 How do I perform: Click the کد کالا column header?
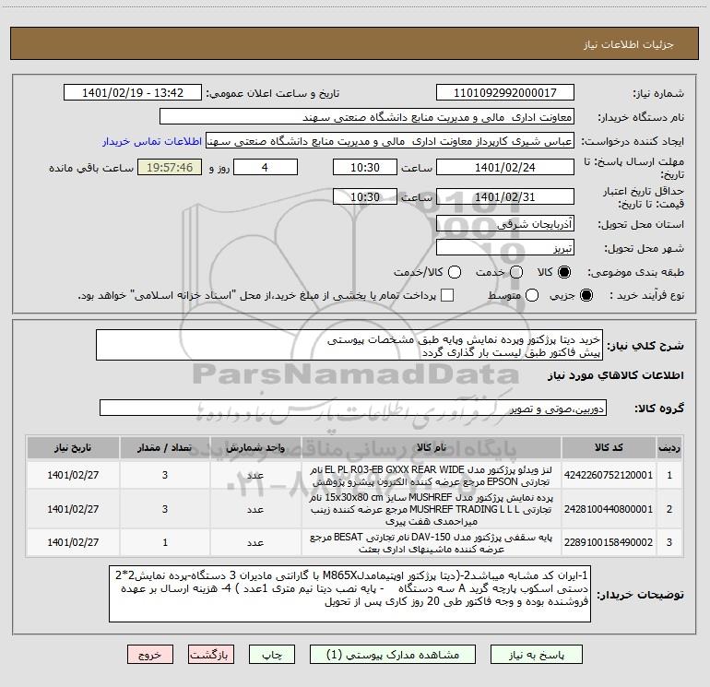tap(609, 448)
